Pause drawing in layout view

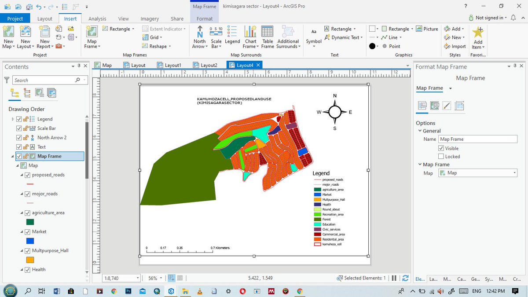coord(395,278)
